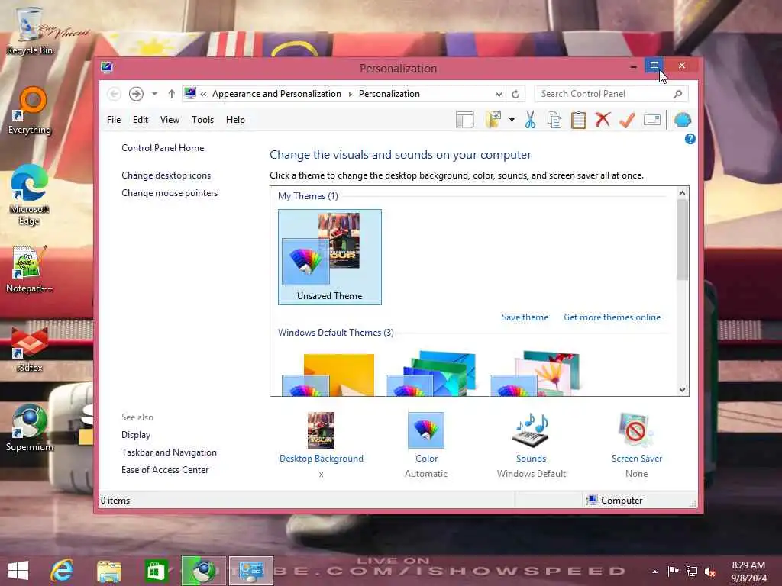
Task: Open the blue Help question mark
Action: pos(690,139)
